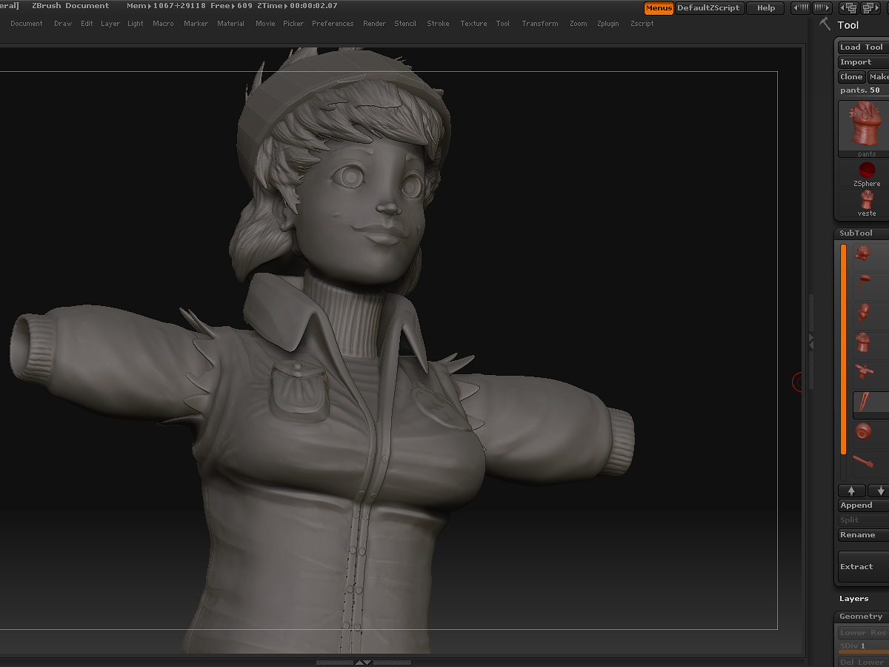Open the Draw menu
889x667 pixels.
pos(63,24)
